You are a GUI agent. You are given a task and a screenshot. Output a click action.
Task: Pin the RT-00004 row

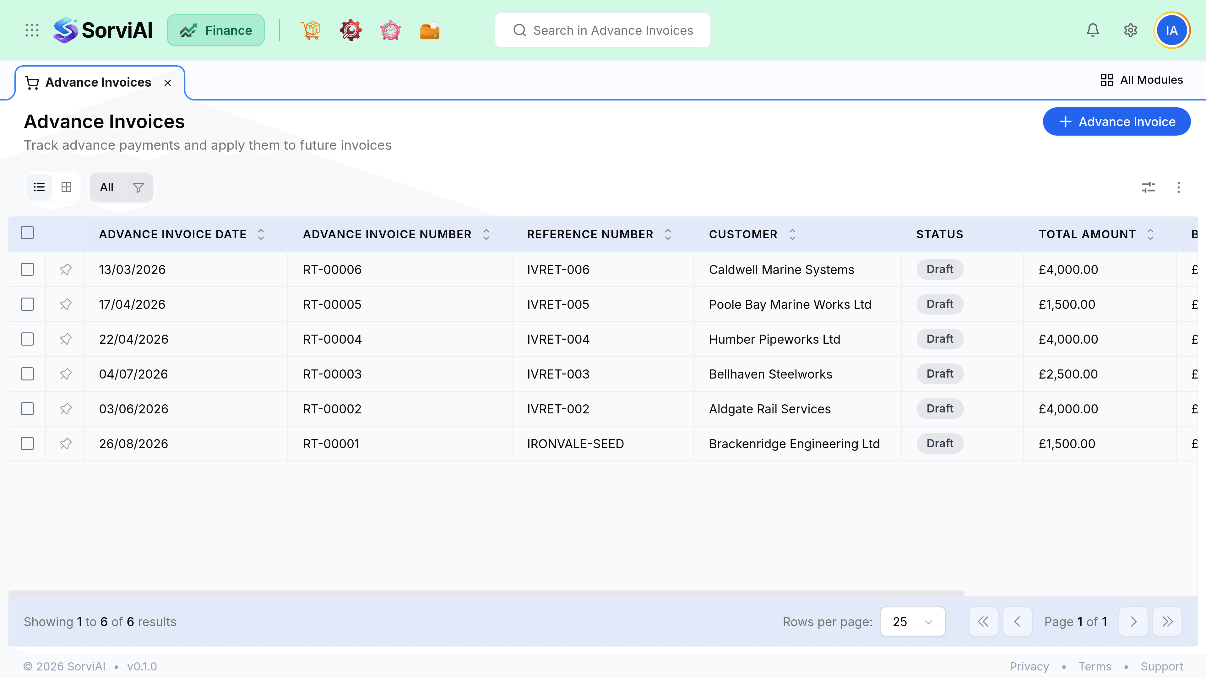[x=66, y=339]
